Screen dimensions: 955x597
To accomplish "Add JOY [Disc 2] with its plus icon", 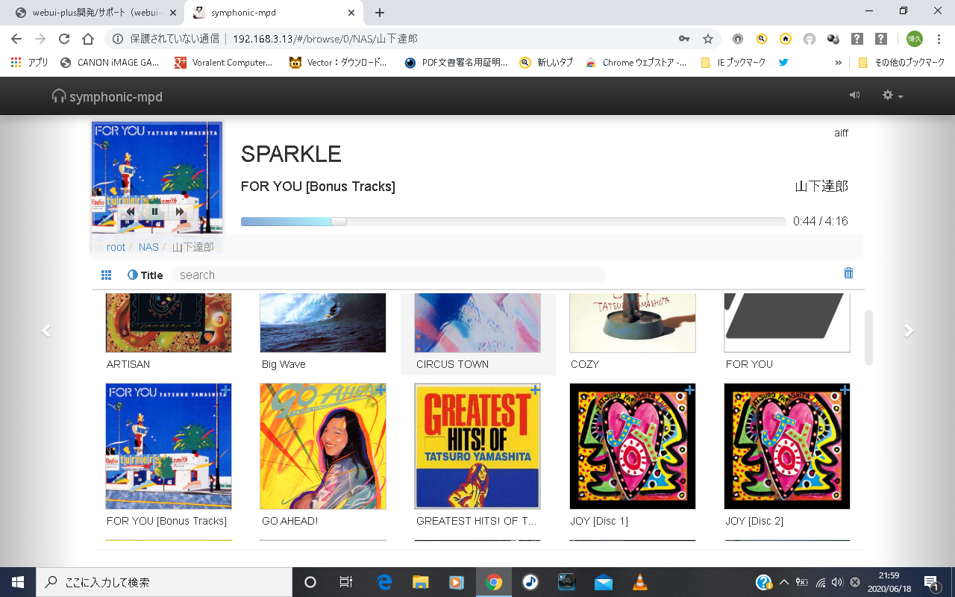I will tap(845, 390).
